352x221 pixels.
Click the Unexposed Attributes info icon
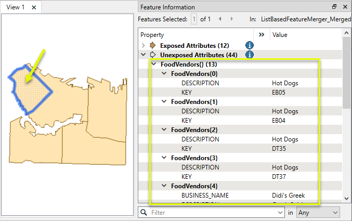(x=249, y=55)
